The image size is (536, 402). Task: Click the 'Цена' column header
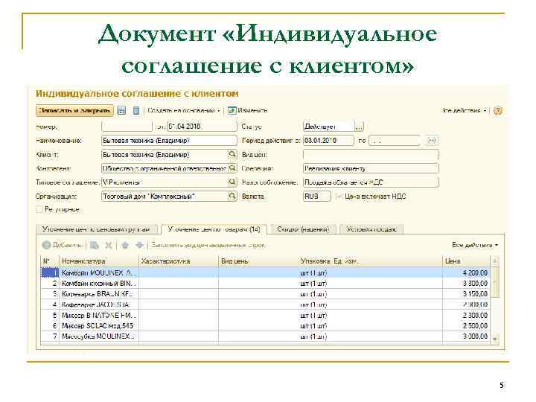coord(466,261)
